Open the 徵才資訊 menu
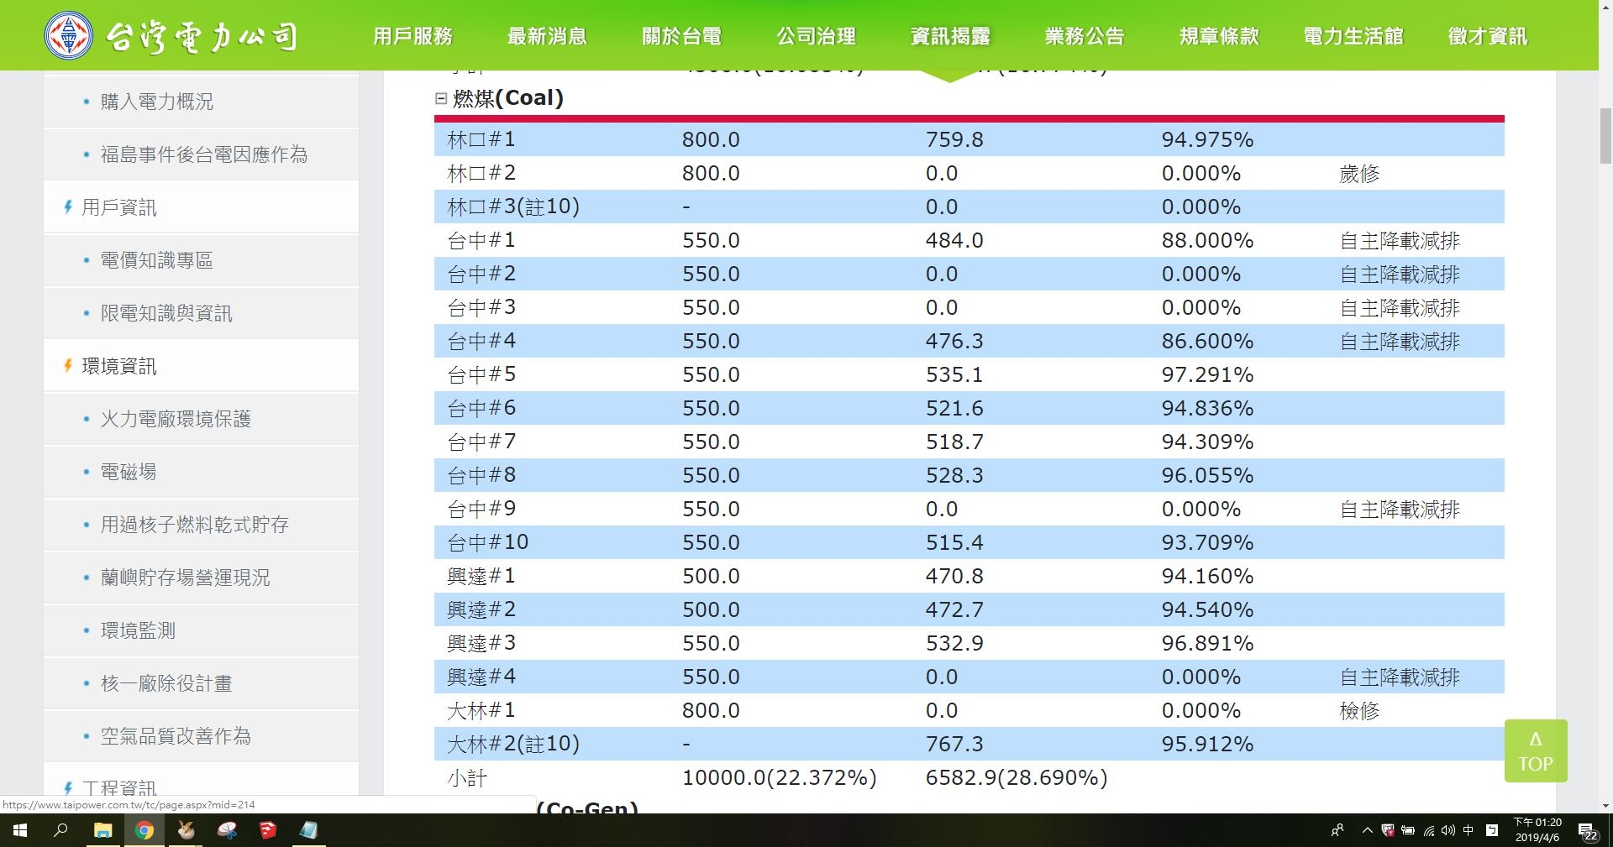This screenshot has height=847, width=1613. click(x=1488, y=36)
